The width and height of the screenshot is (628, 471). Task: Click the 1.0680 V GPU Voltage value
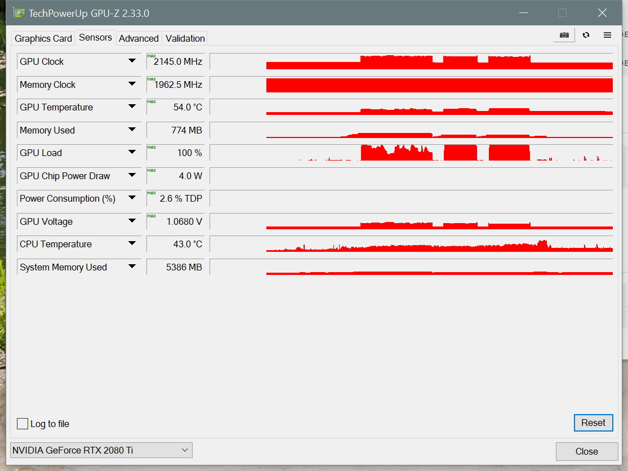(x=175, y=221)
